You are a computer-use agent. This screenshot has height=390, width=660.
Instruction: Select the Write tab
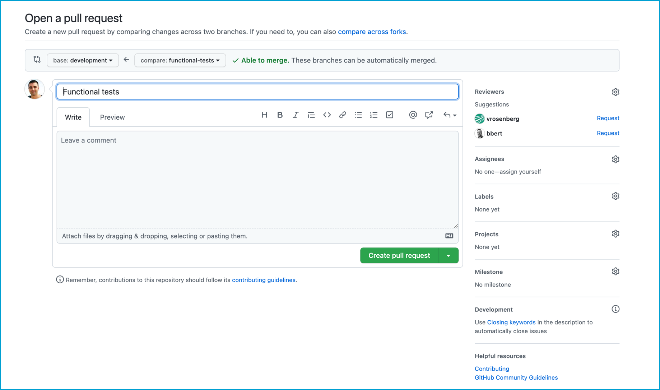(x=73, y=117)
